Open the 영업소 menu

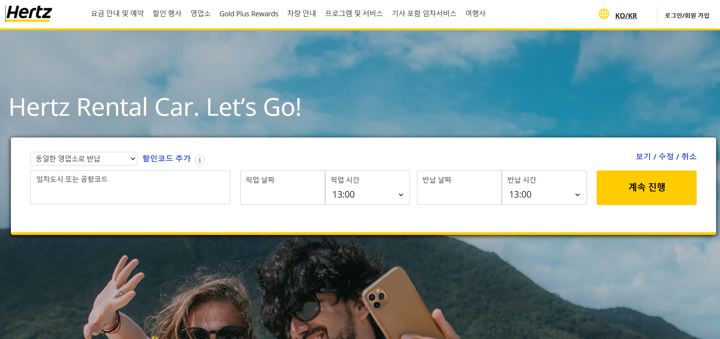coord(200,14)
